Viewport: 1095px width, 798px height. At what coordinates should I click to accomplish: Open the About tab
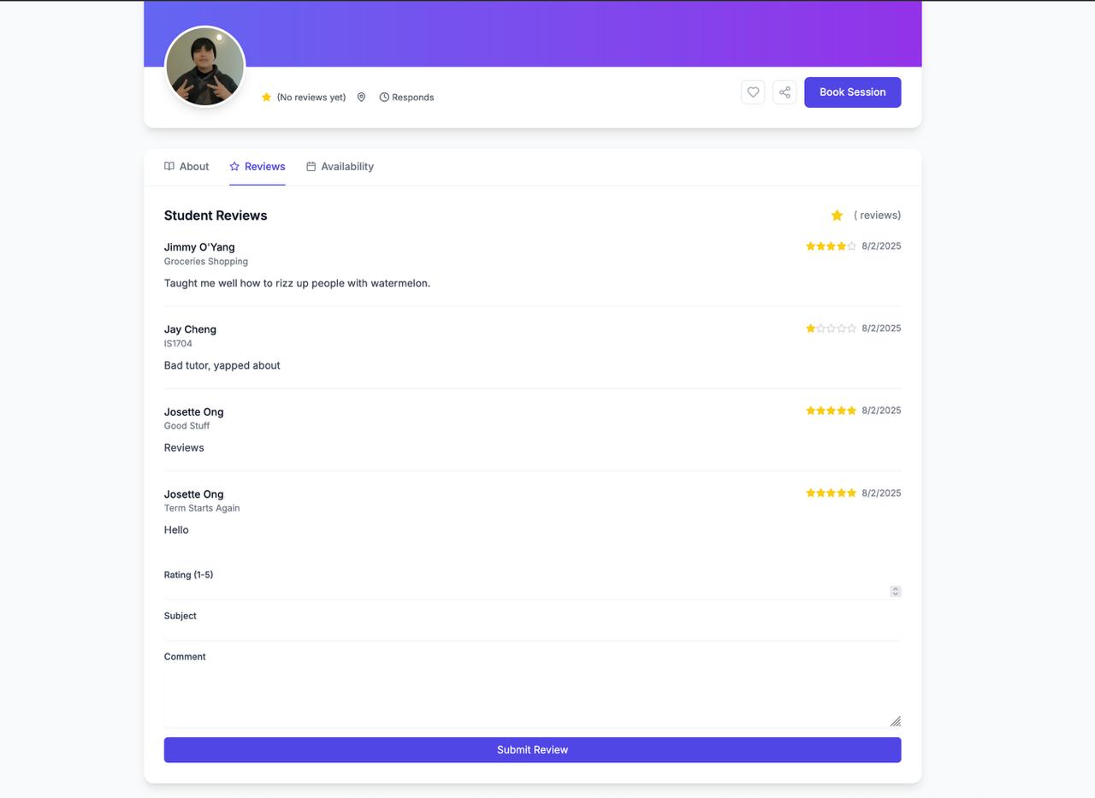[186, 167]
